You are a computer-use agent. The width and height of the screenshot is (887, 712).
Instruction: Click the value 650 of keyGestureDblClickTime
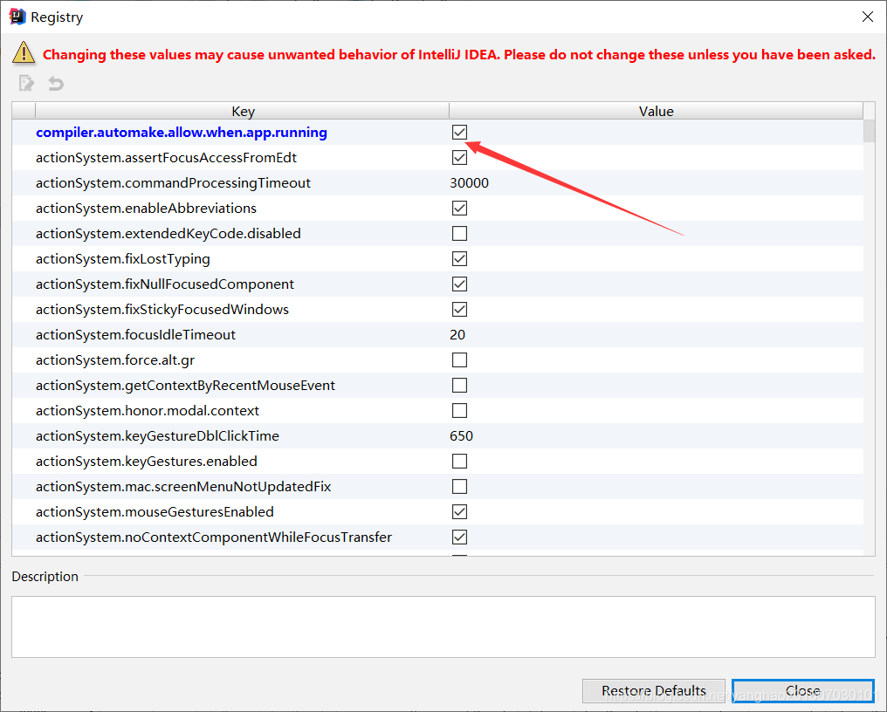(461, 436)
